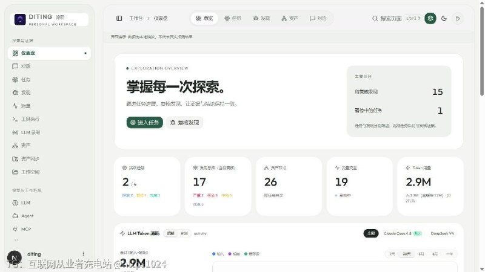The image size is (485, 272).
Task: Open 资产同步 asset sync in sidebar
Action: click(x=49, y=159)
